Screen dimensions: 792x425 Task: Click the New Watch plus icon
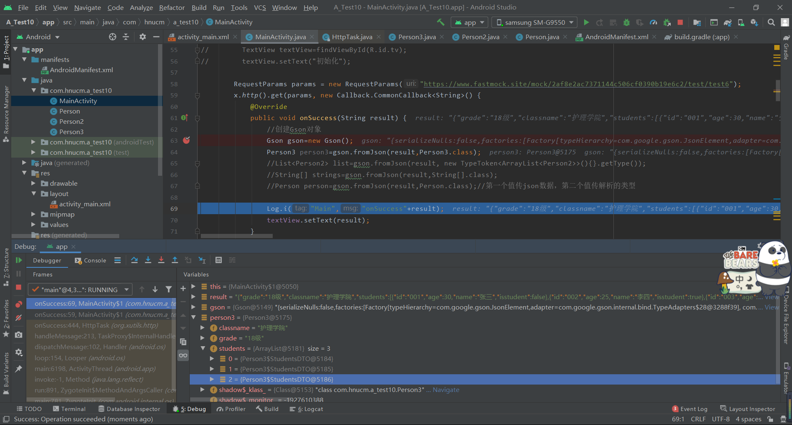click(183, 288)
